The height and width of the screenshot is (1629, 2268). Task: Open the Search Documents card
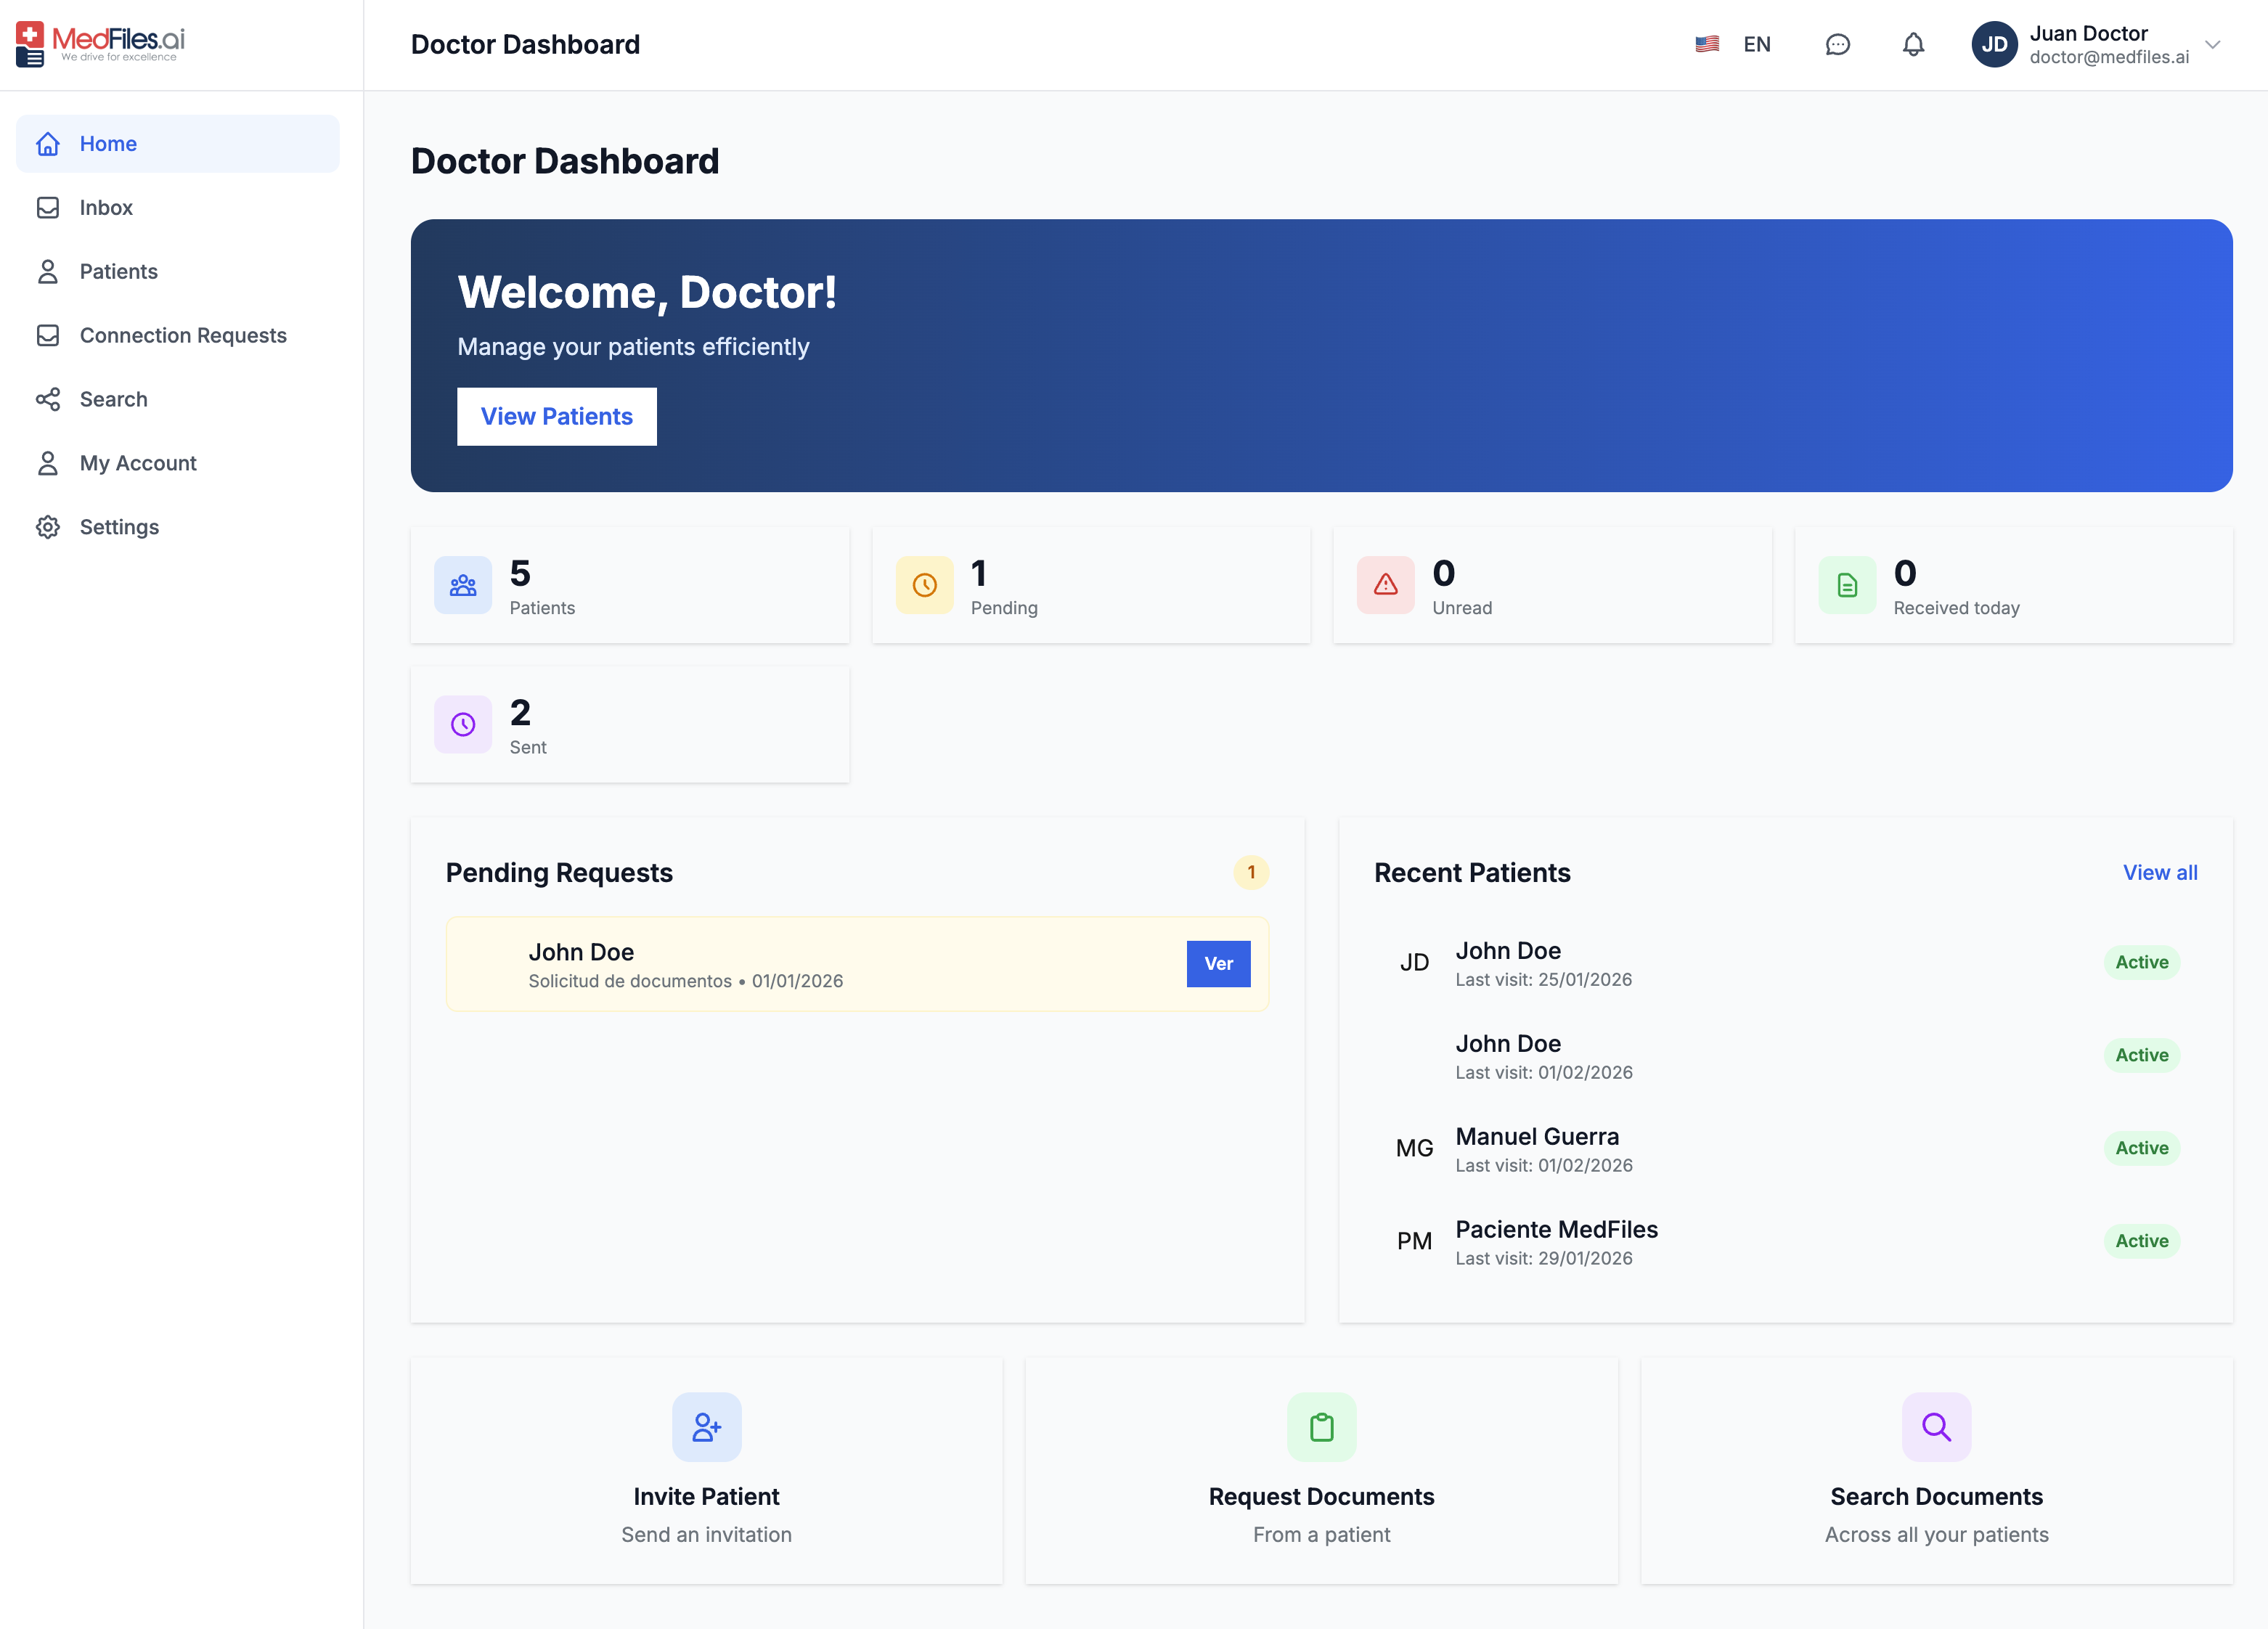(x=1936, y=1470)
